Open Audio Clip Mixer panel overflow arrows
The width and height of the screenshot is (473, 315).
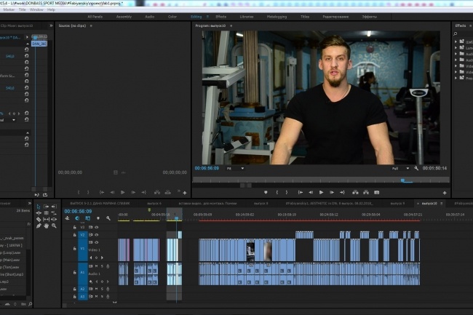[51, 26]
